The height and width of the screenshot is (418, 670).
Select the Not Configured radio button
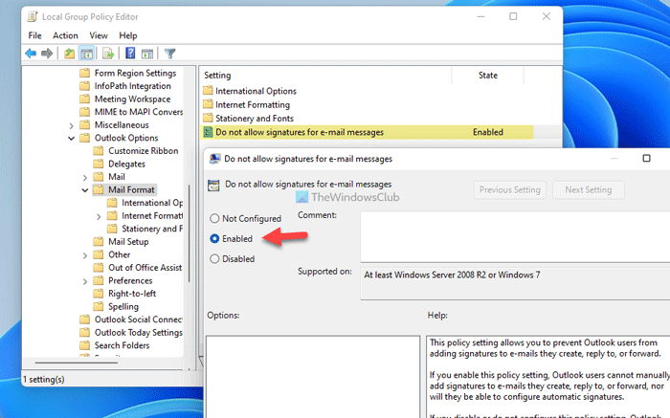point(214,219)
